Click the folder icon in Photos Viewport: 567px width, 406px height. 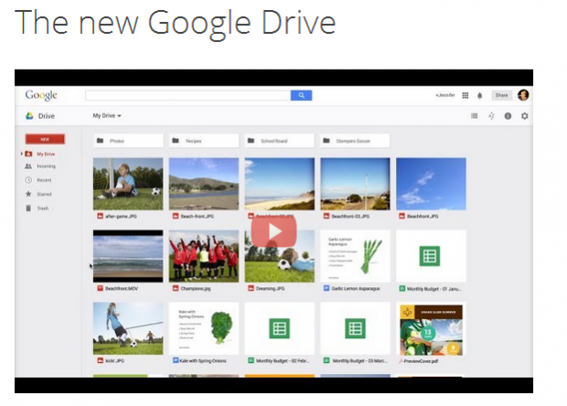[x=101, y=140]
